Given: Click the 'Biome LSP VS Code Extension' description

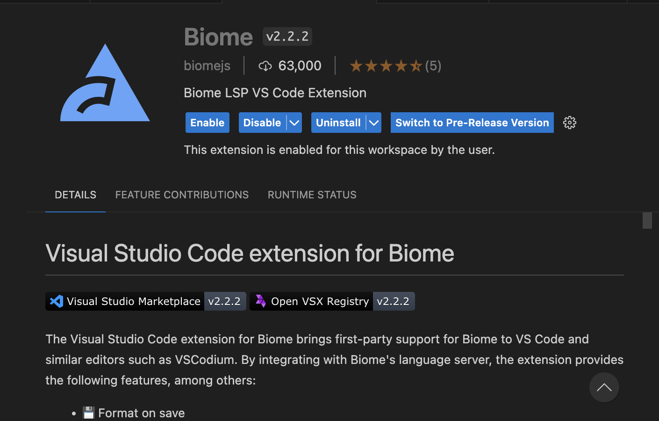Looking at the screenshot, I should [275, 93].
